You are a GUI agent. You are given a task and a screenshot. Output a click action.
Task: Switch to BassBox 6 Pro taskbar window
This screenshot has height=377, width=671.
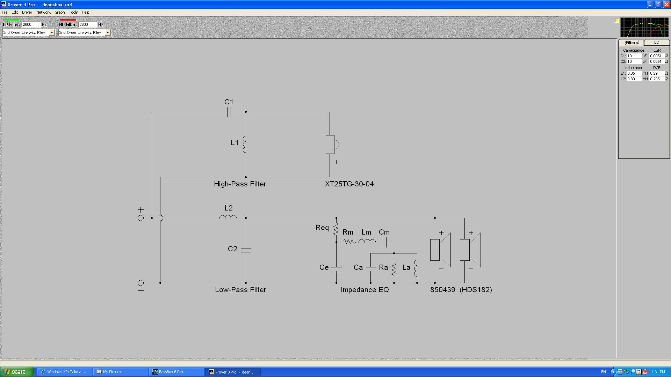(177, 372)
